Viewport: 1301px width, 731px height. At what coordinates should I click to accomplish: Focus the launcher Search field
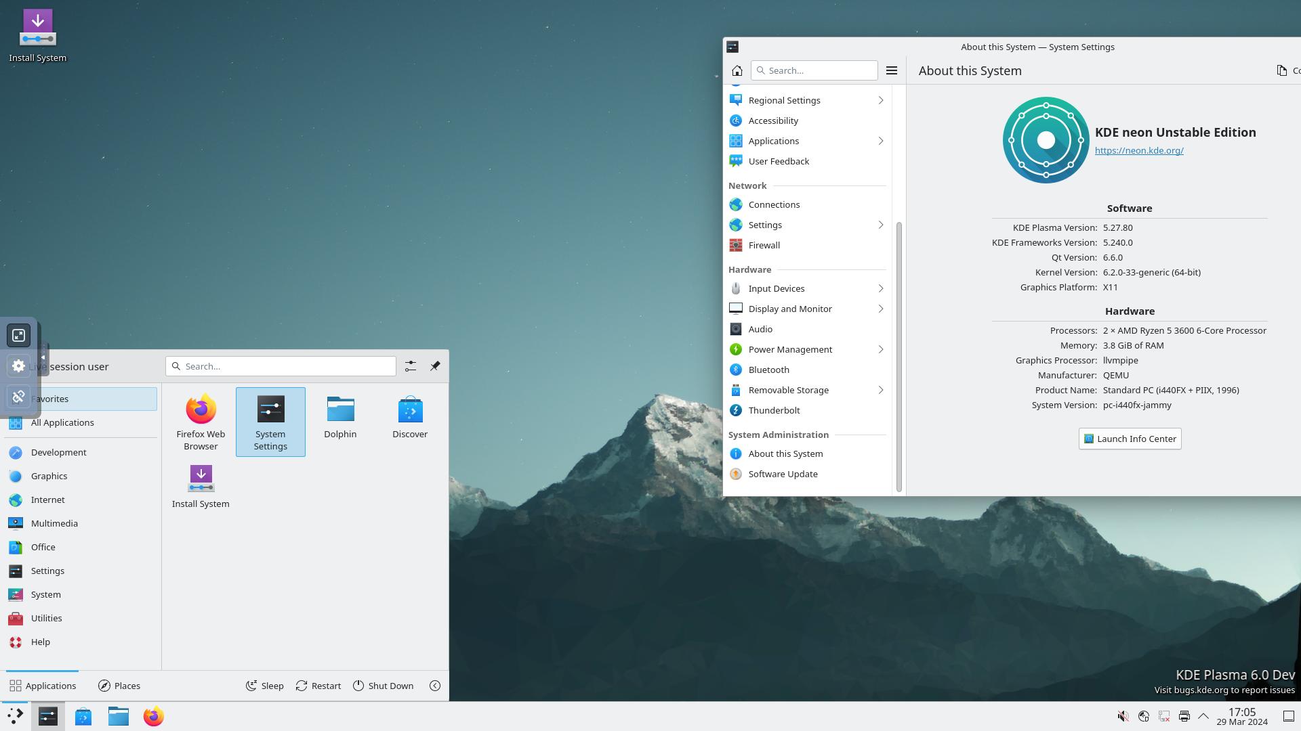(281, 366)
